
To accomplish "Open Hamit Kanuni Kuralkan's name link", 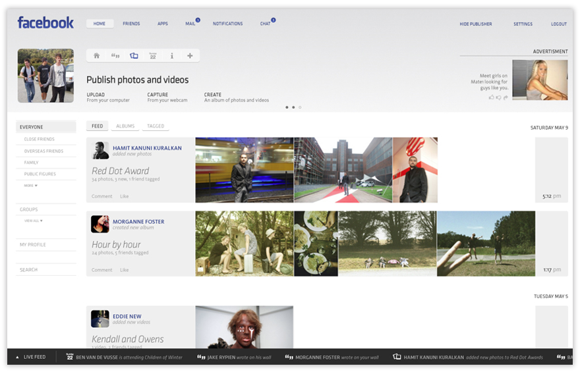I will click(x=147, y=147).
